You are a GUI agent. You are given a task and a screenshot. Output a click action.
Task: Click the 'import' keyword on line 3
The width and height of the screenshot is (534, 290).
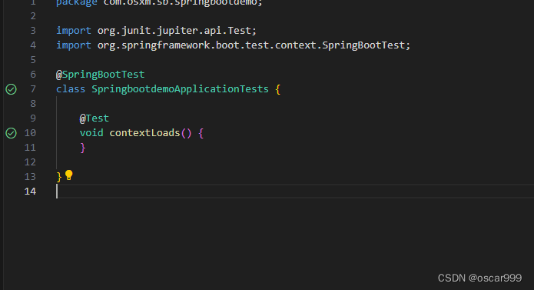(74, 30)
